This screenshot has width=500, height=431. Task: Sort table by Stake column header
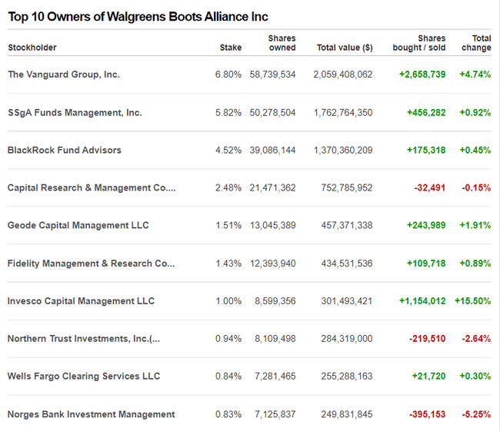[230, 48]
